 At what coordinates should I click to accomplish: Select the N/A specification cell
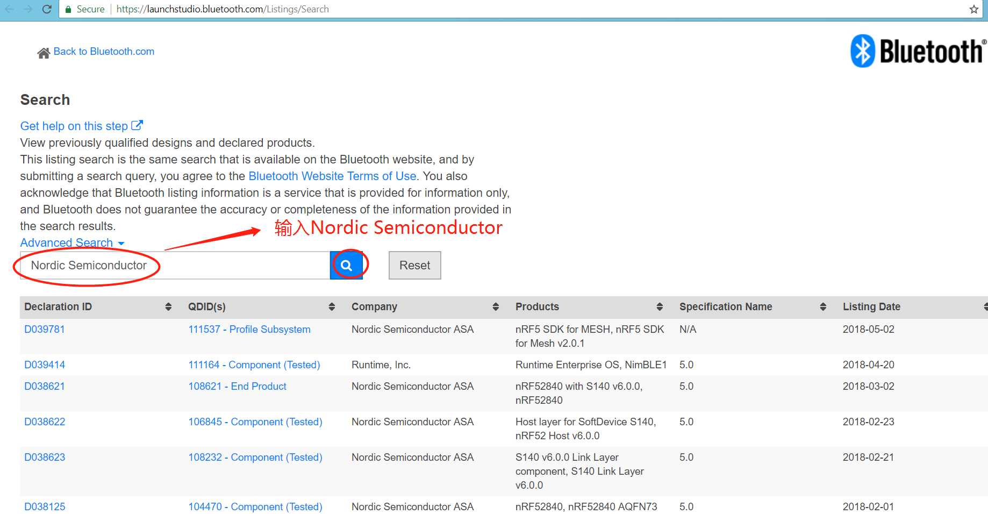click(x=688, y=329)
